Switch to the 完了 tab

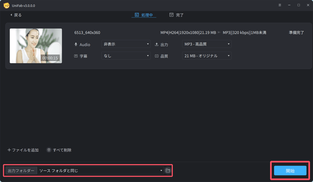(176, 15)
